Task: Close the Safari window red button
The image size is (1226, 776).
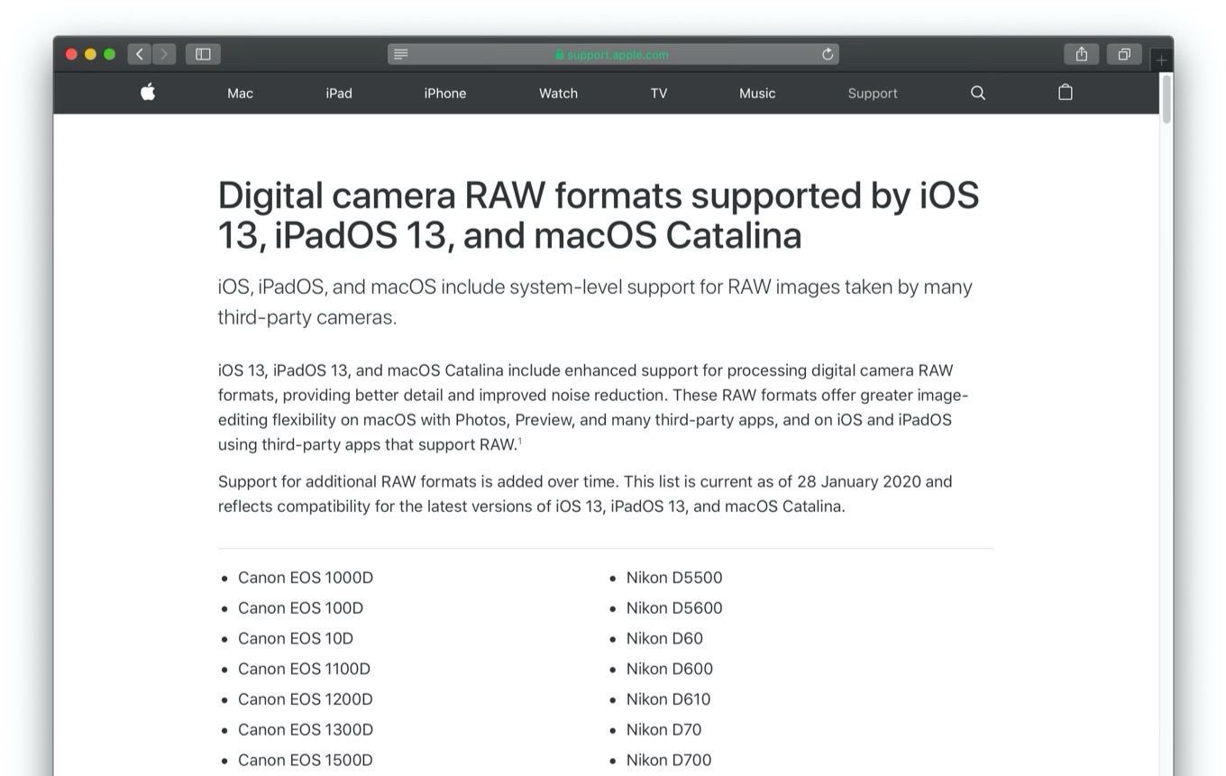Action: tap(71, 54)
